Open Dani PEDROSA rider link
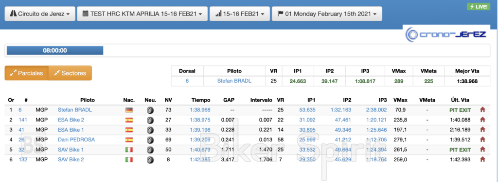 [76, 139]
